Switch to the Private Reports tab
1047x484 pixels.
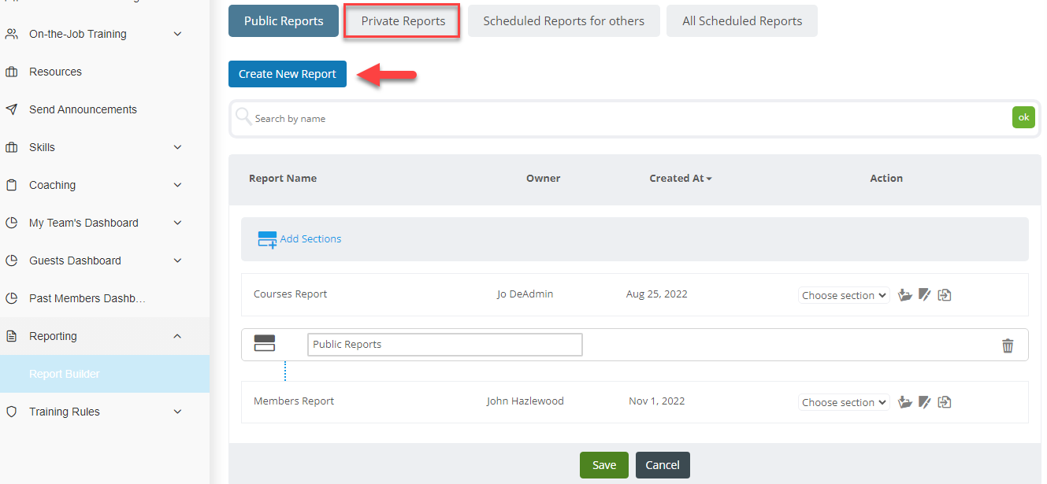tap(401, 20)
